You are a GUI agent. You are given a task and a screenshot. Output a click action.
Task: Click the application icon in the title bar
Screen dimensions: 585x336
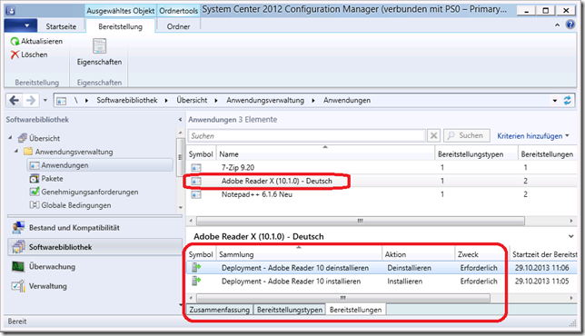tap(11, 10)
